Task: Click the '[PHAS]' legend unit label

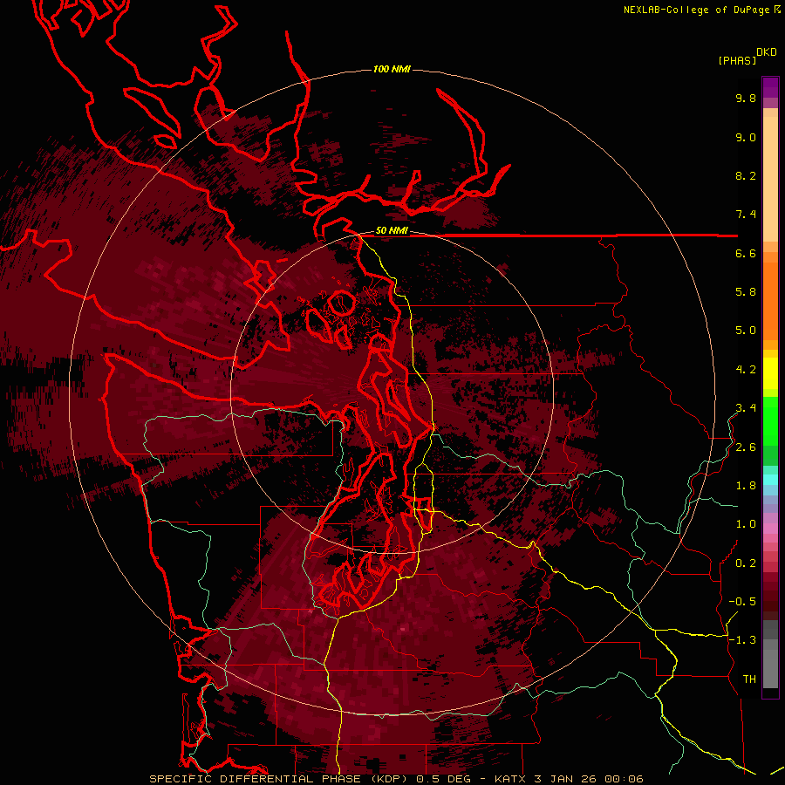Action: pos(737,60)
